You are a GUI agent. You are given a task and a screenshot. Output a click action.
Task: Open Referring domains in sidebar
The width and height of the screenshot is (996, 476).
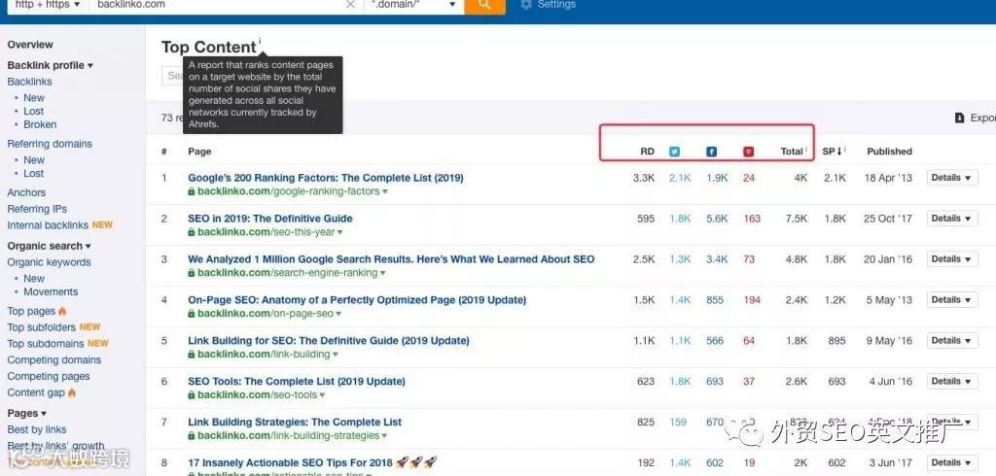50,144
